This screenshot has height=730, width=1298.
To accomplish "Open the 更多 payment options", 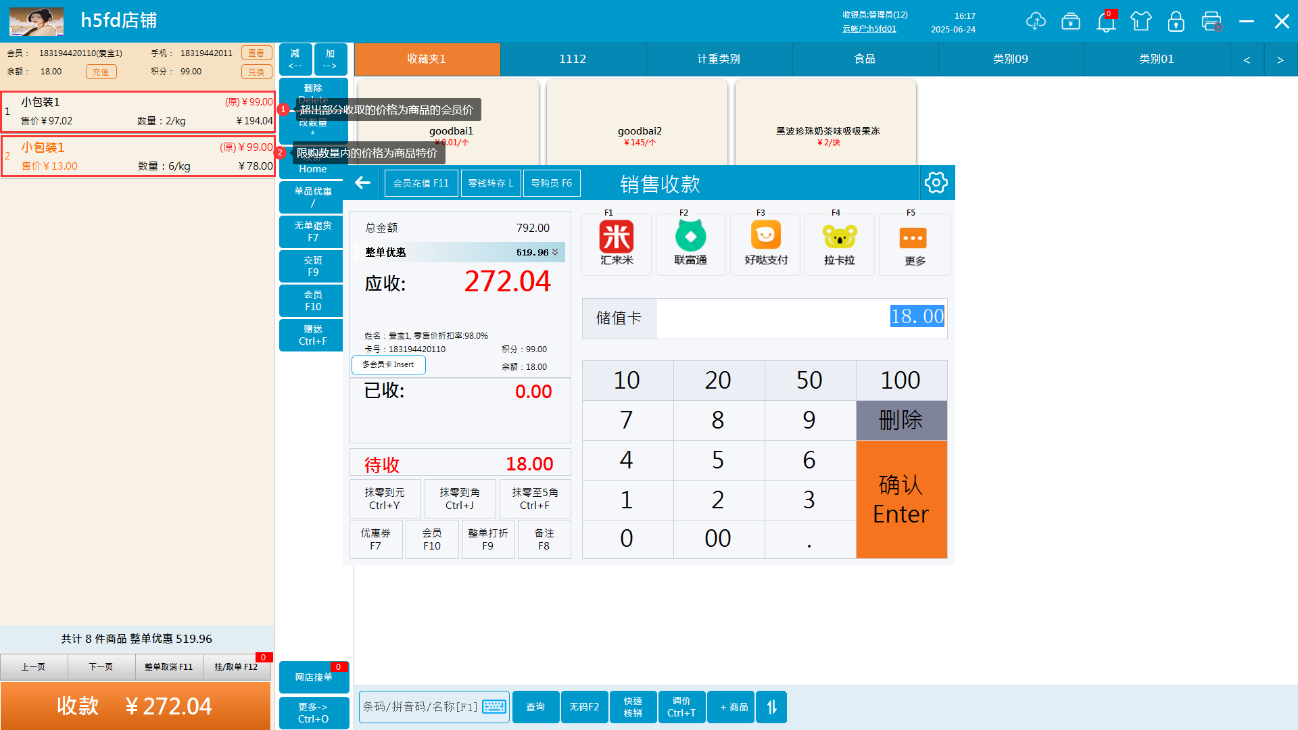I will click(914, 243).
